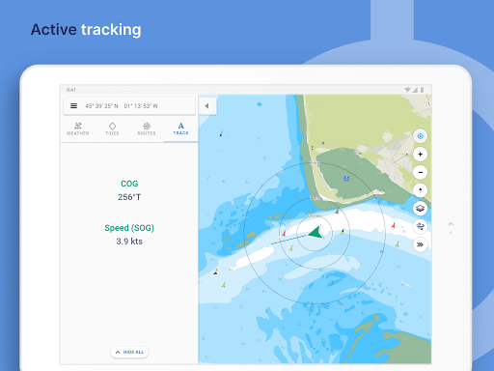Image resolution: width=494 pixels, height=371 pixels.
Task: Switch to the Weather tab
Action: tap(78, 128)
